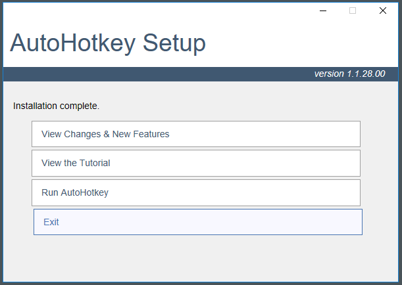Launch Run AutoHotkey option
The height and width of the screenshot is (285, 402).
tap(196, 192)
